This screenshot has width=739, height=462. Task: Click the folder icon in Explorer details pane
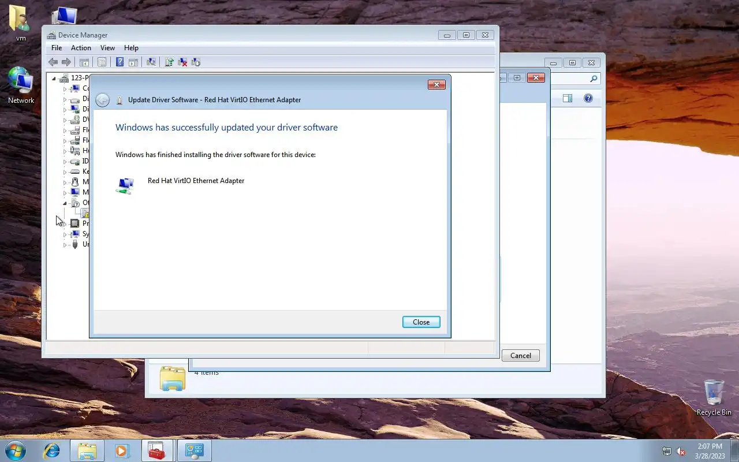point(172,378)
